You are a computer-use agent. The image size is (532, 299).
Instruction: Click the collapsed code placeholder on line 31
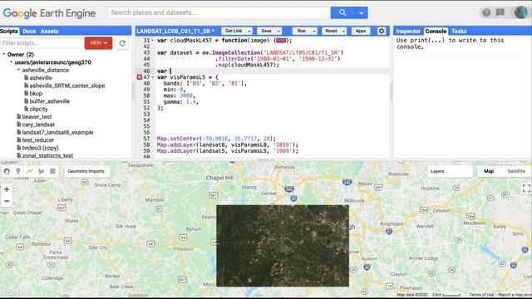point(281,41)
